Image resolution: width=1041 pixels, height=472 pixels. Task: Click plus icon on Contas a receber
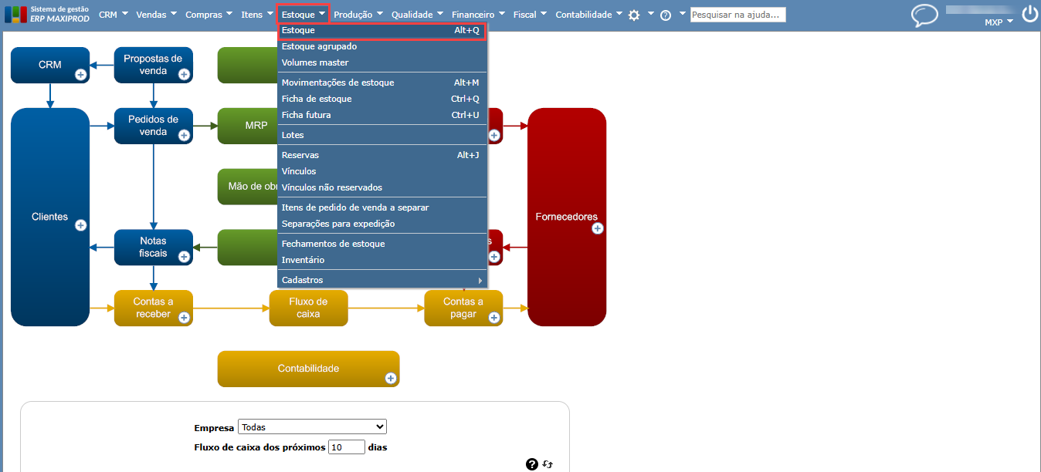tap(184, 317)
